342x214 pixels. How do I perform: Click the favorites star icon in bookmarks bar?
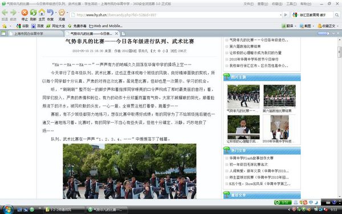point(4,26)
